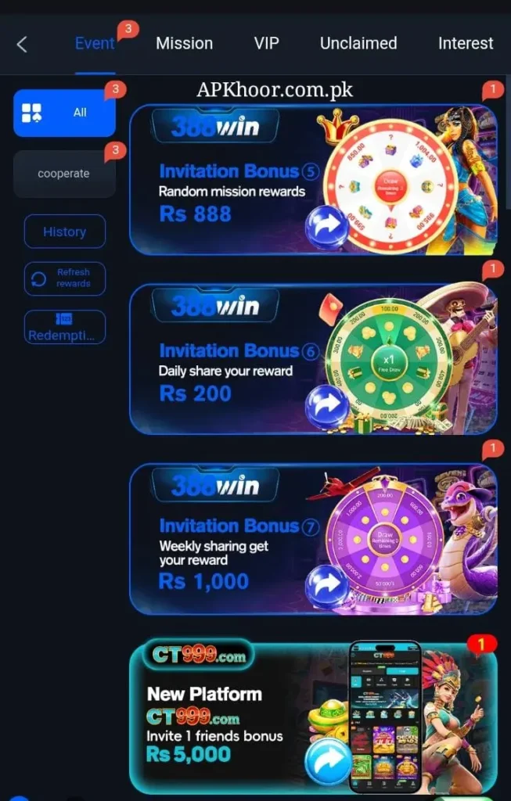Open the History button
Image resolution: width=511 pixels, height=801 pixels.
tap(65, 232)
